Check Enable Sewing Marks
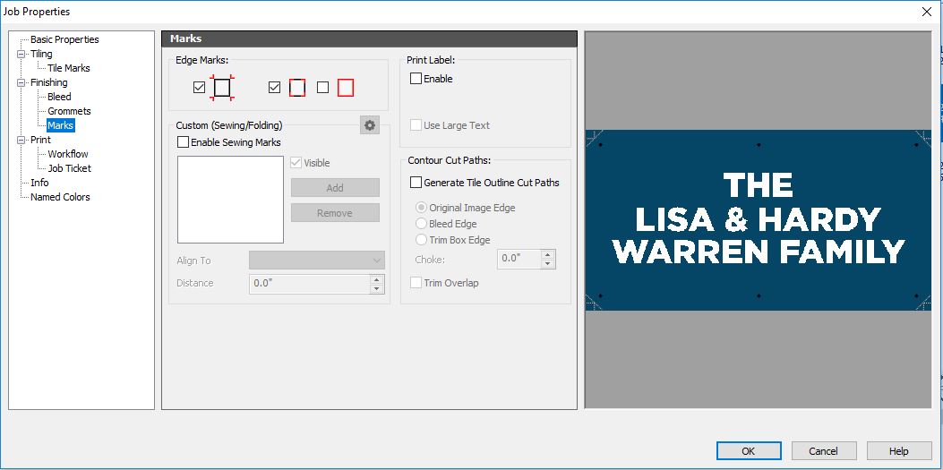Image resolution: width=943 pixels, height=470 pixels. (184, 142)
